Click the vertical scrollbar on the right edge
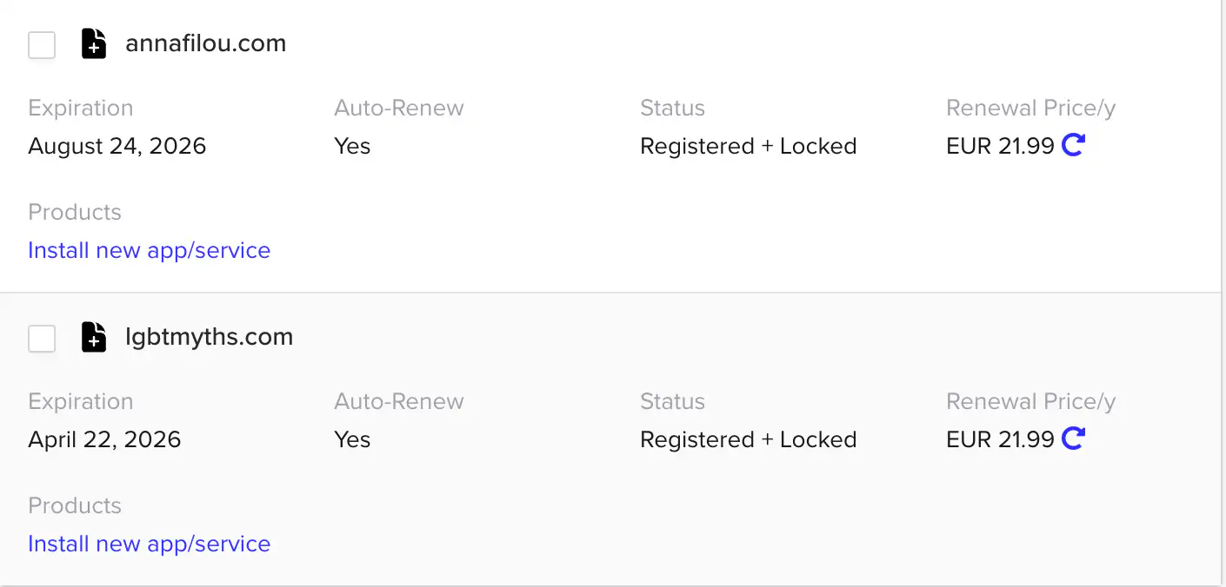The width and height of the screenshot is (1226, 587). point(1223,293)
